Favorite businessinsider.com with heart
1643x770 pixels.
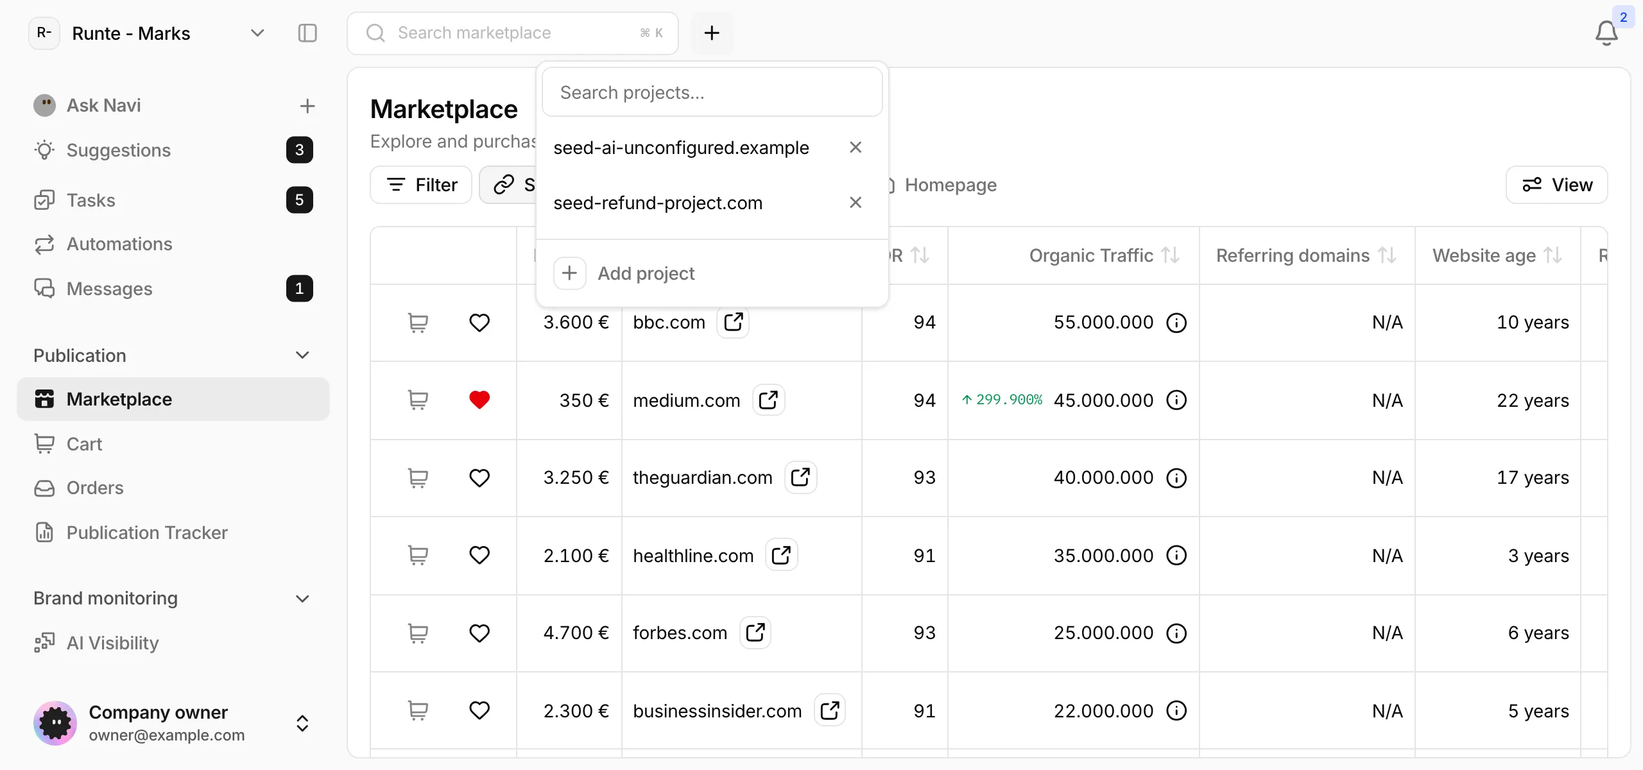(479, 710)
